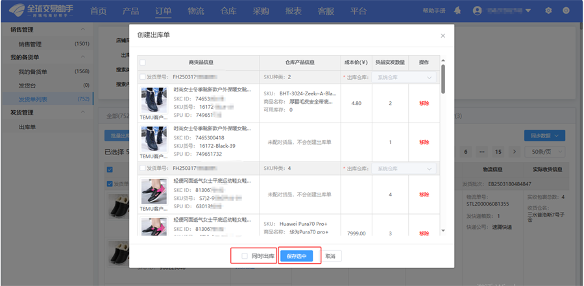Screen dimensions: 584x286
Task: Tick the 同时出库 checkbox
Action: [x=245, y=256]
